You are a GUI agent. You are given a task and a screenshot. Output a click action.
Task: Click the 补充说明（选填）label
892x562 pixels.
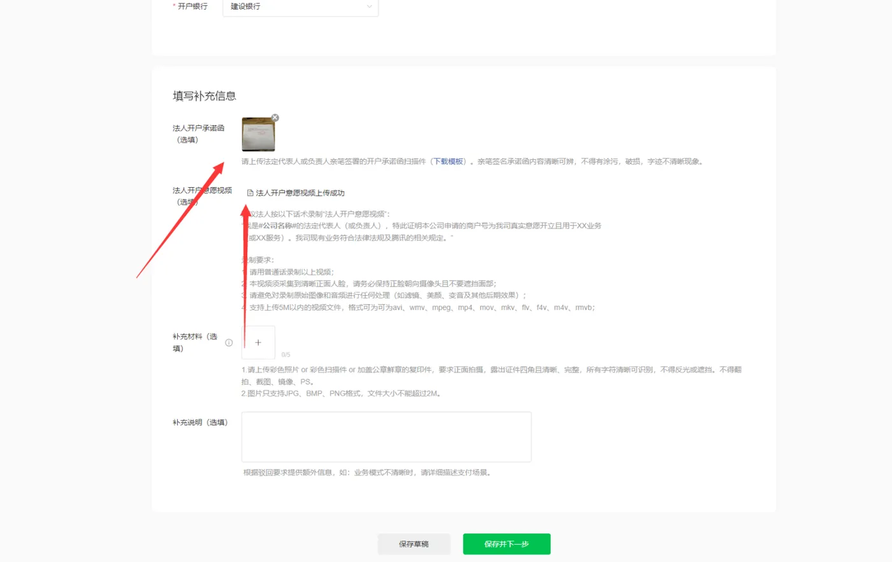pos(200,423)
